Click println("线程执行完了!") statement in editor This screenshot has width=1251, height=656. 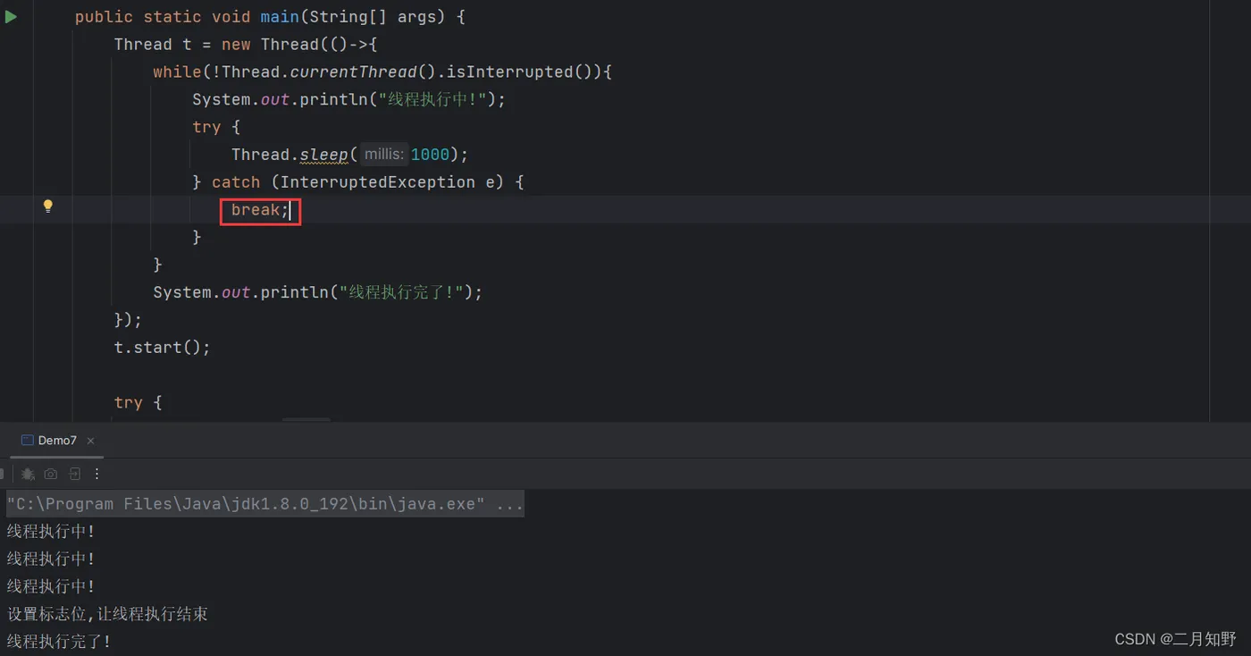pyautogui.click(x=317, y=292)
